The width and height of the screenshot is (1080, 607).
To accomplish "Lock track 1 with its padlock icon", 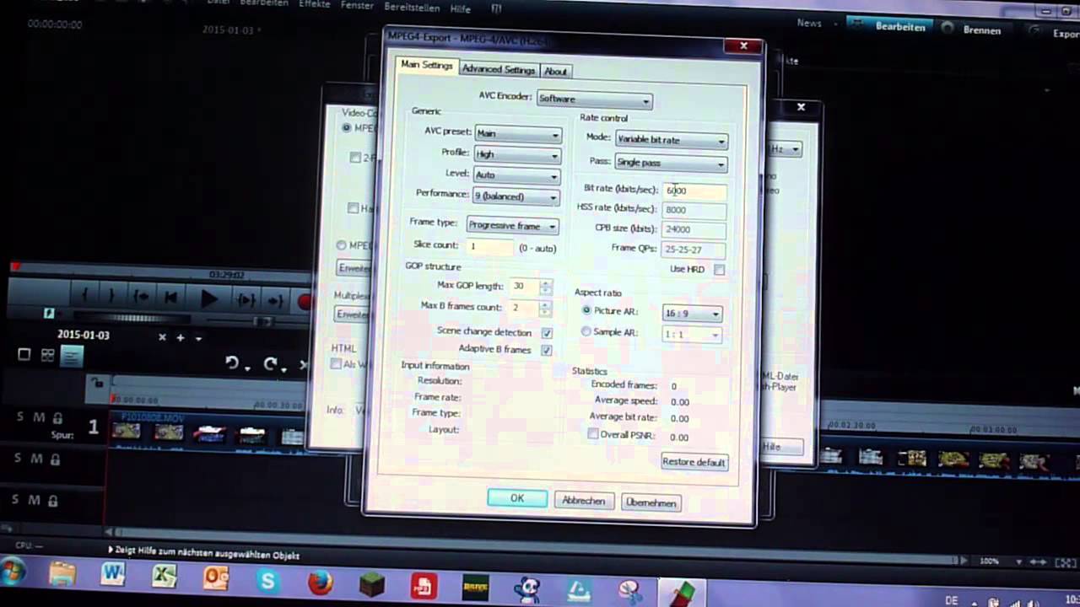I will (57, 418).
